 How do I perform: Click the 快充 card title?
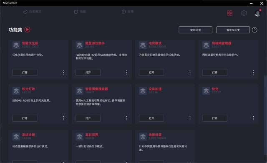[x=215, y=89]
